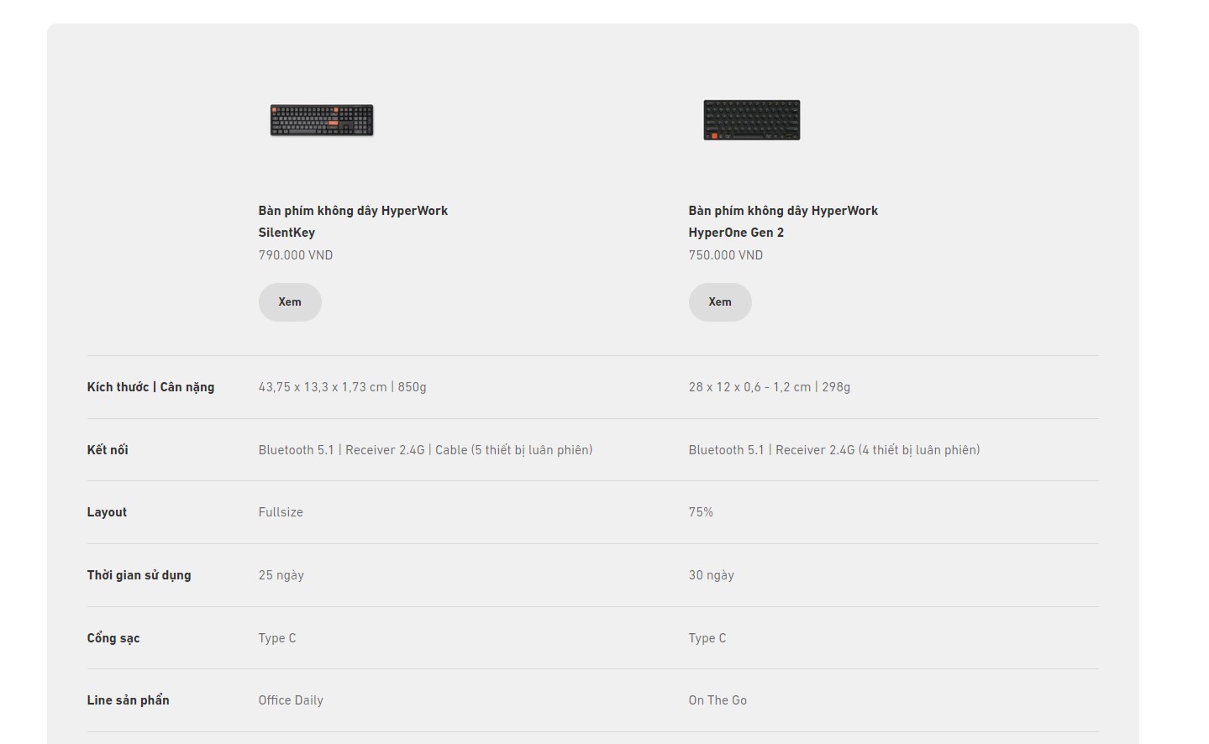The height and width of the screenshot is (744, 1209).
Task: Click the Fullsize layout value
Action: 281,512
